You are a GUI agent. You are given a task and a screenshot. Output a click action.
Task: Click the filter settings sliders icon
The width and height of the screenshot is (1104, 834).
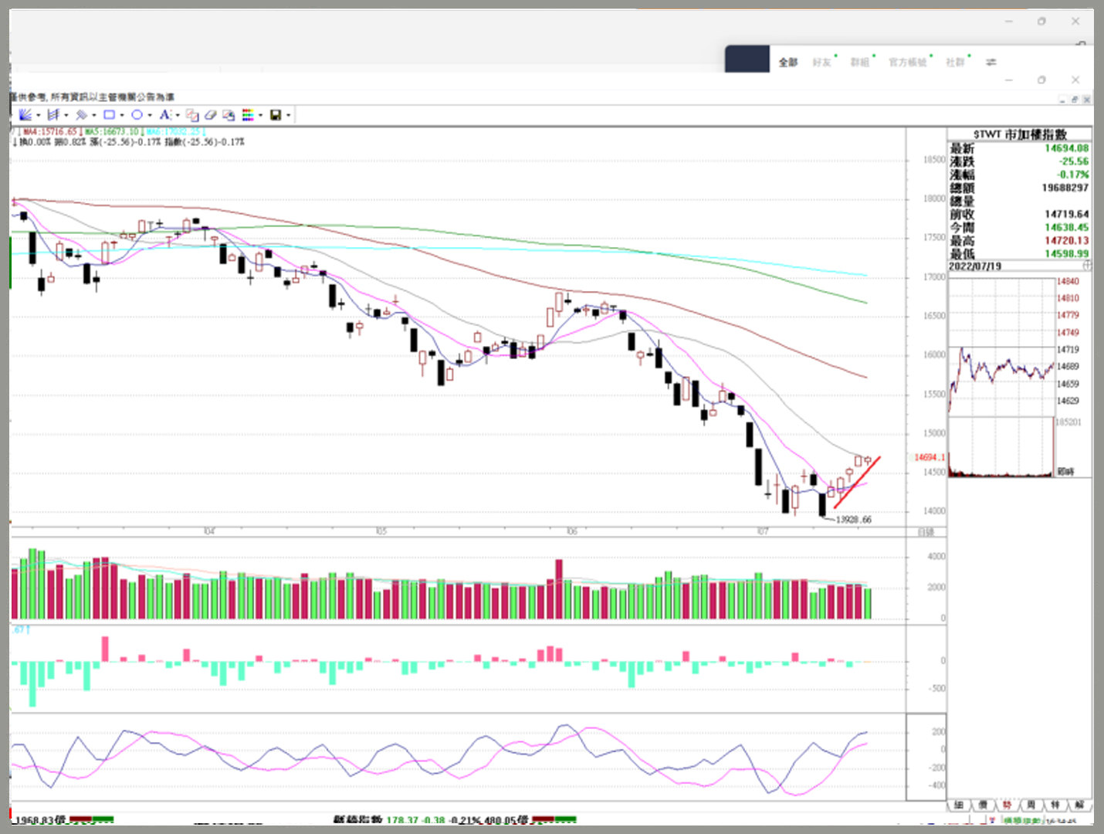[991, 62]
